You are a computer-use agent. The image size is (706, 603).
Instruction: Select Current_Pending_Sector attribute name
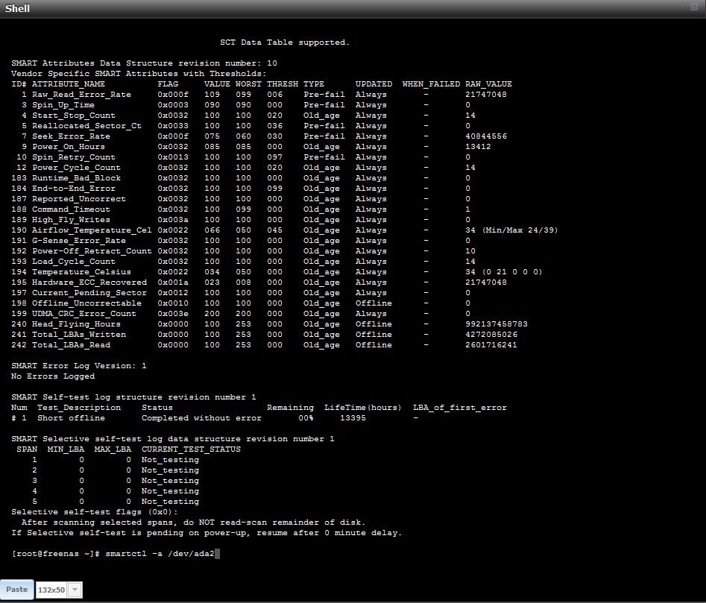89,292
